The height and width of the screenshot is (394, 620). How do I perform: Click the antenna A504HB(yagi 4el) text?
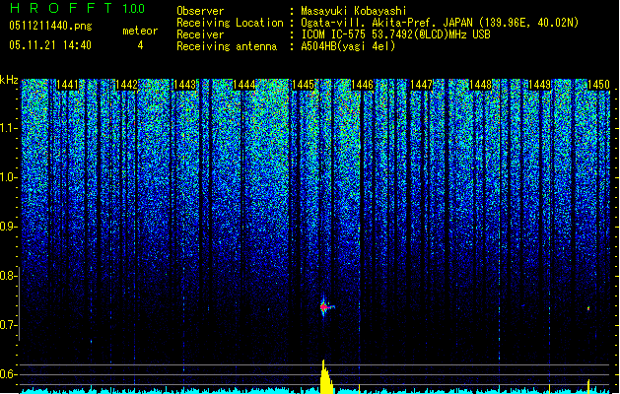coord(348,46)
